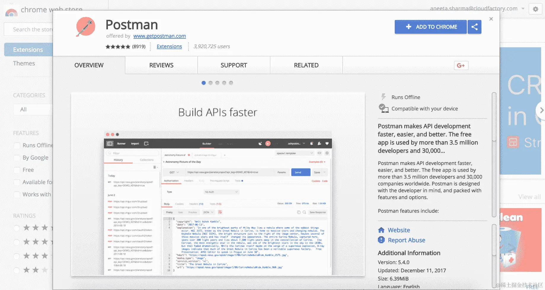Open the Website link
This screenshot has width=545, height=290.
[x=399, y=230]
